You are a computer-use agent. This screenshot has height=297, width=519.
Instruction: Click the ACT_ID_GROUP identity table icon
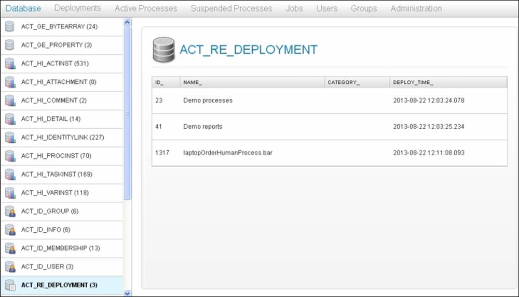pos(10,211)
